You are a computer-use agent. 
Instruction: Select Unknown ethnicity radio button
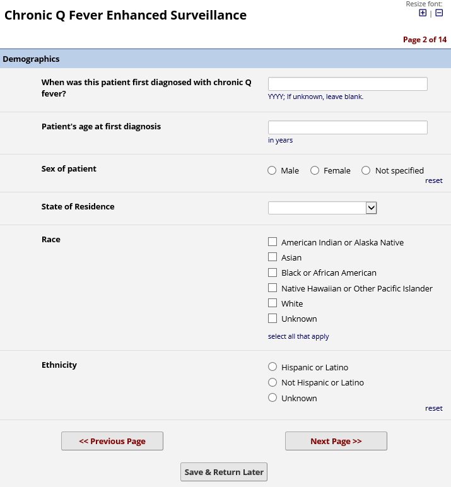(x=272, y=397)
